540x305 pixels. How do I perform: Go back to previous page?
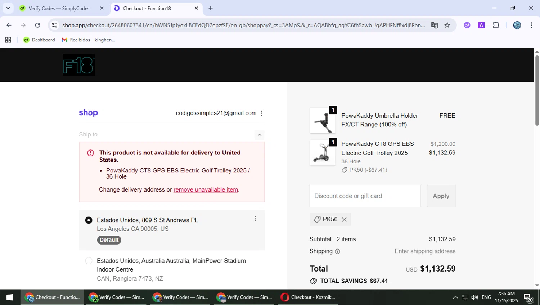(9, 25)
